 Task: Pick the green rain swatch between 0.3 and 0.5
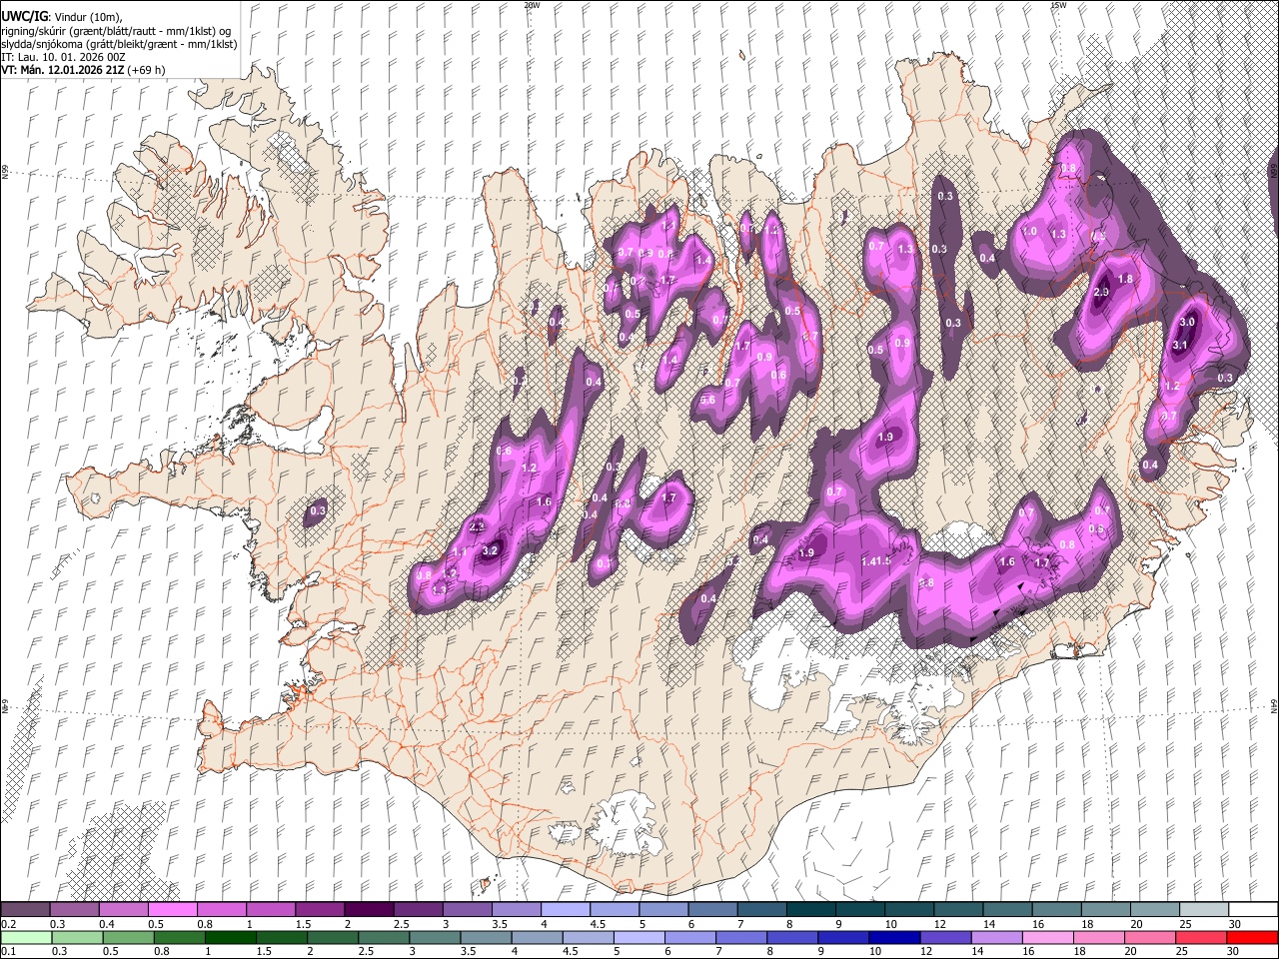click(75, 937)
